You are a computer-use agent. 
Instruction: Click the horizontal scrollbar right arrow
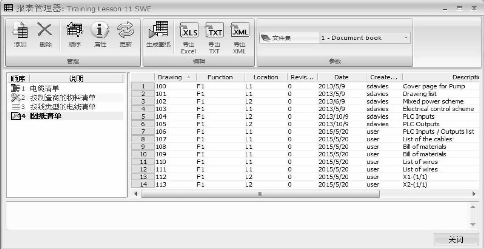(x=474, y=194)
